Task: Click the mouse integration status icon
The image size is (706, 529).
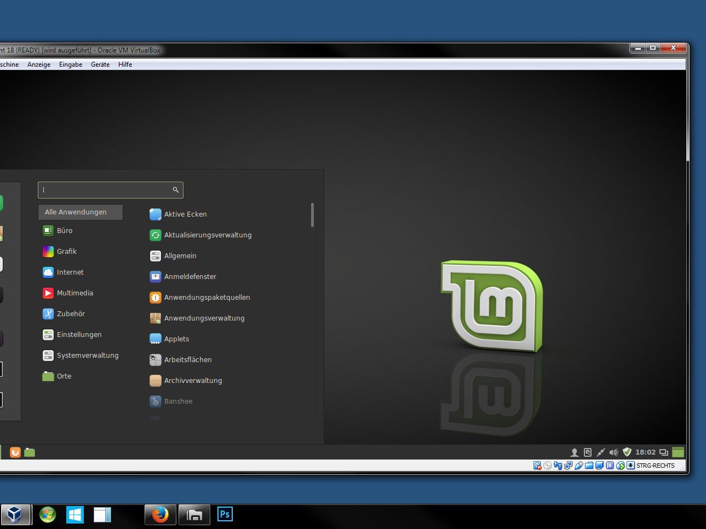Action: (620, 466)
